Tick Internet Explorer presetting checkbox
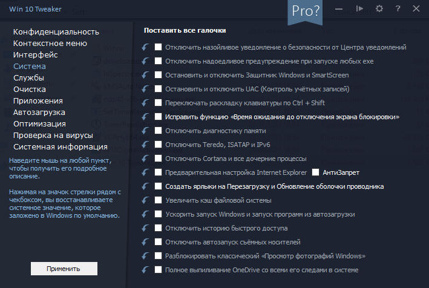Viewport: 429px width, 288px height. coord(158,172)
